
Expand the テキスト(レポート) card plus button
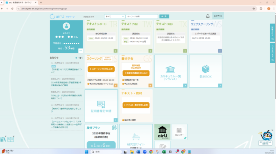(x=116, y=51)
